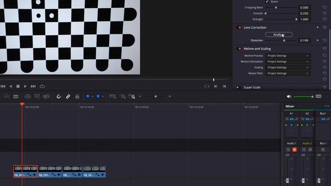Go to previous edit point icon
This screenshot has height=186, width=331.
224,86
